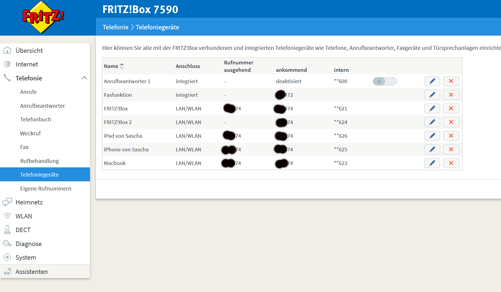Edit the Macbook device

point(432,163)
